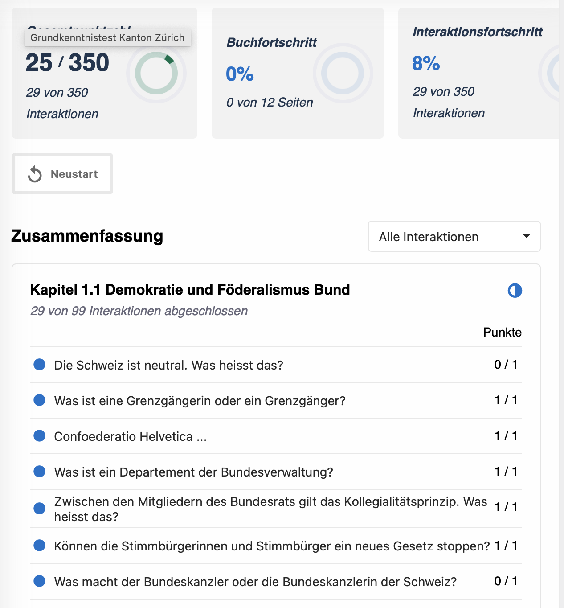Open question 'Was ist eine Grenzgängerin oder ein Grenzgänger?'

click(x=200, y=401)
